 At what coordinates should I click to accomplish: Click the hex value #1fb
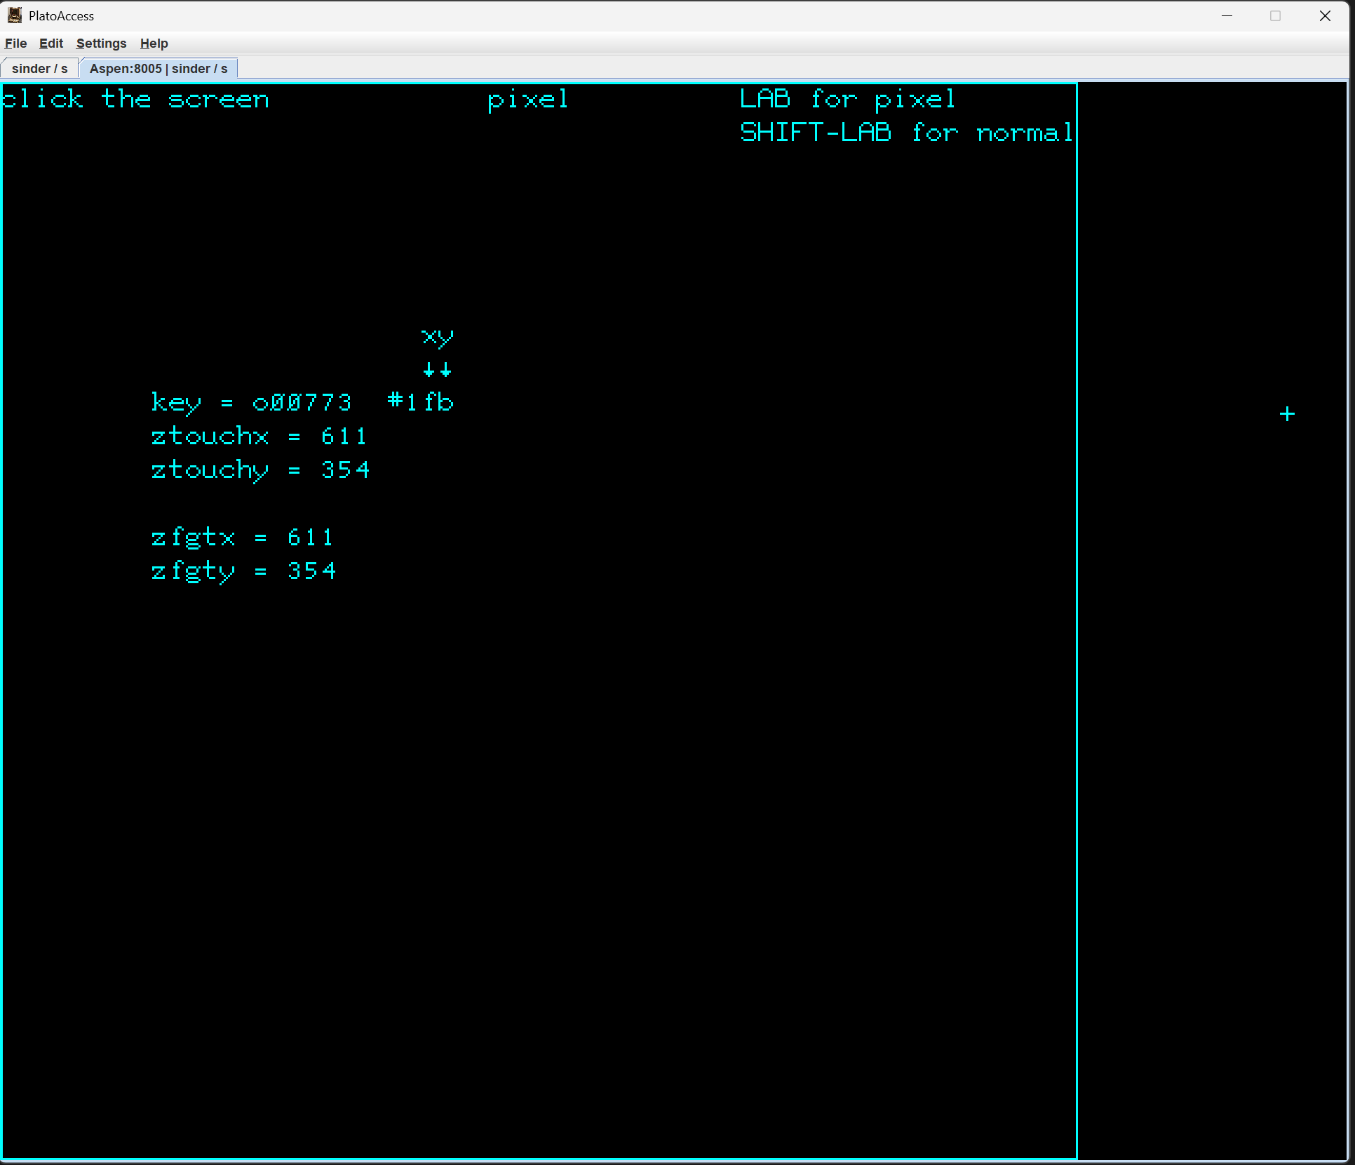420,402
